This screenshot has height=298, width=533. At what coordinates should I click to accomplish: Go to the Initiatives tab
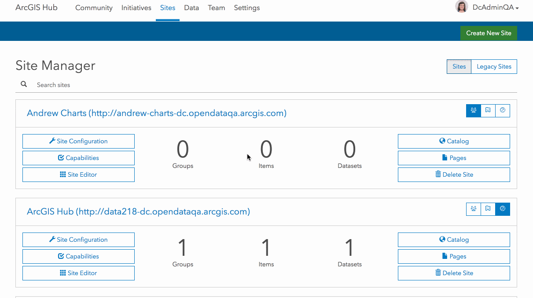136,7
